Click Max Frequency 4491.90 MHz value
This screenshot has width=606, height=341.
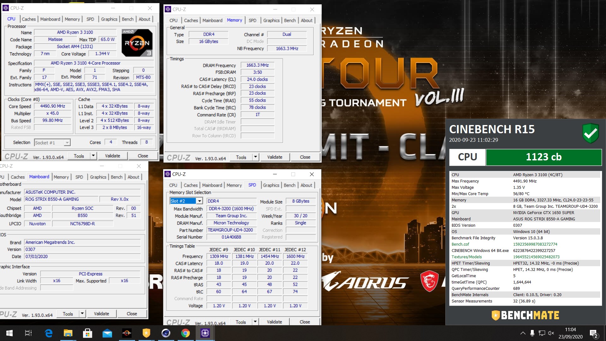[x=525, y=181]
